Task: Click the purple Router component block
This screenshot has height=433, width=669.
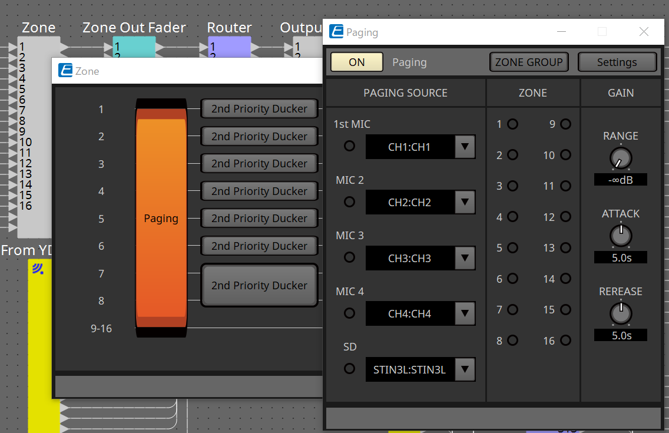Action: (230, 47)
